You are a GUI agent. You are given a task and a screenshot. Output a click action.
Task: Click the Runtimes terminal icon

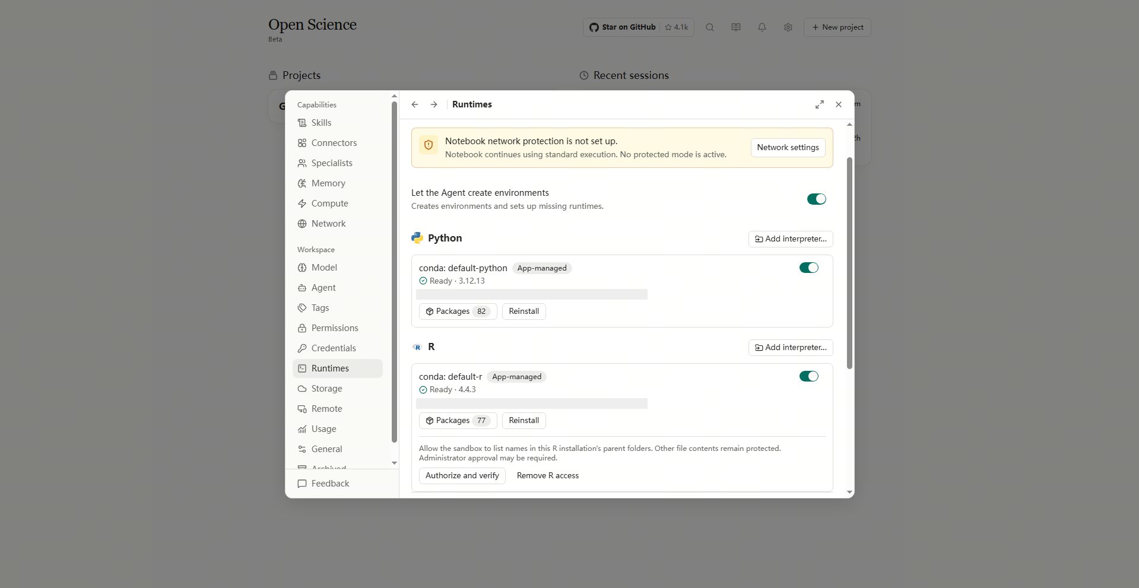[302, 368]
